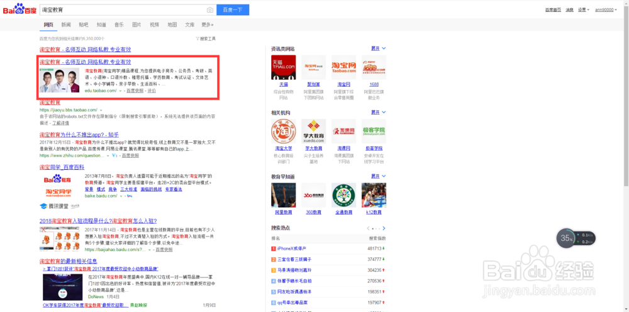The image size is (629, 312).
Task: Click the 聚划算 logo tile
Action: pyautogui.click(x=314, y=67)
